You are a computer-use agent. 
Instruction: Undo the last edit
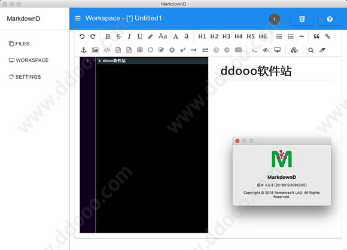pos(82,36)
